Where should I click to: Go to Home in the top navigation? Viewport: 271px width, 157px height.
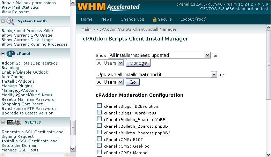(x=87, y=19)
